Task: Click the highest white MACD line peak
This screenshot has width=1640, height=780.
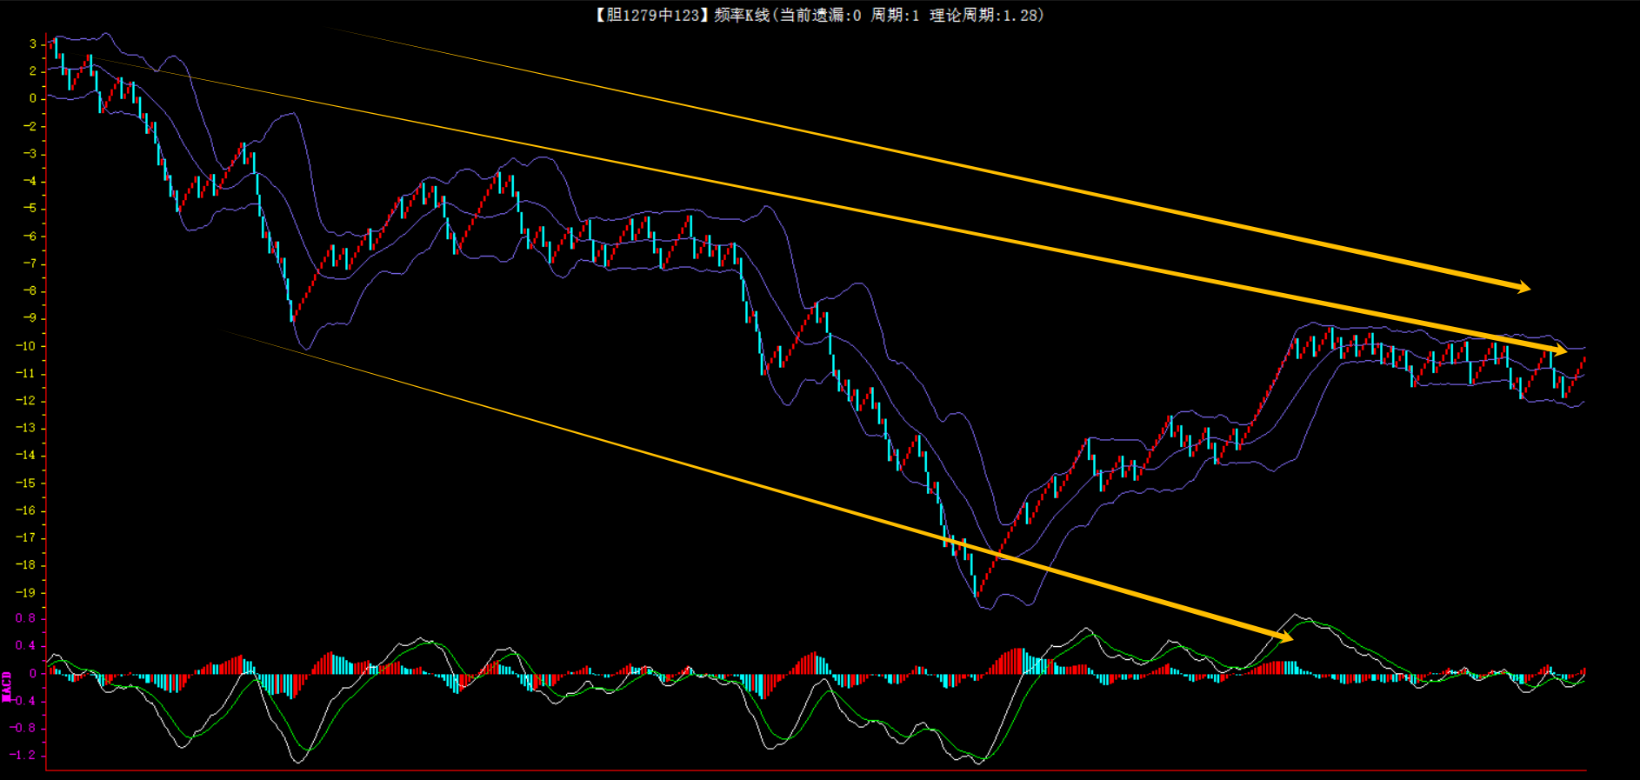Action: (1296, 615)
